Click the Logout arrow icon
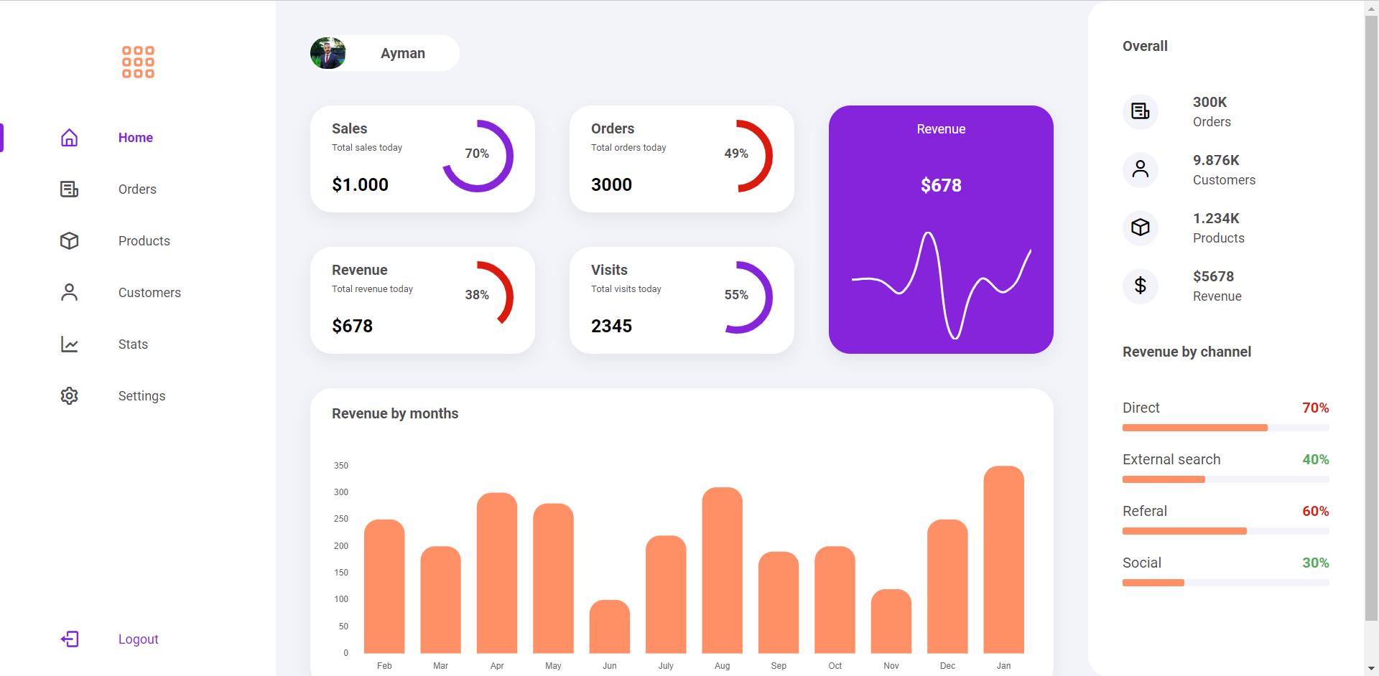Screen dimensions: 1379x676 (x=70, y=639)
